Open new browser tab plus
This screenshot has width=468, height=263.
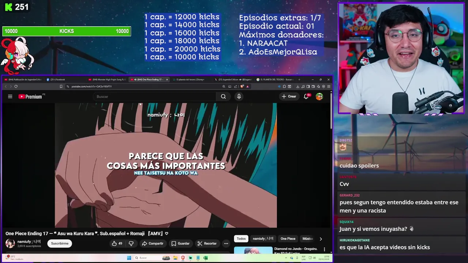299,79
